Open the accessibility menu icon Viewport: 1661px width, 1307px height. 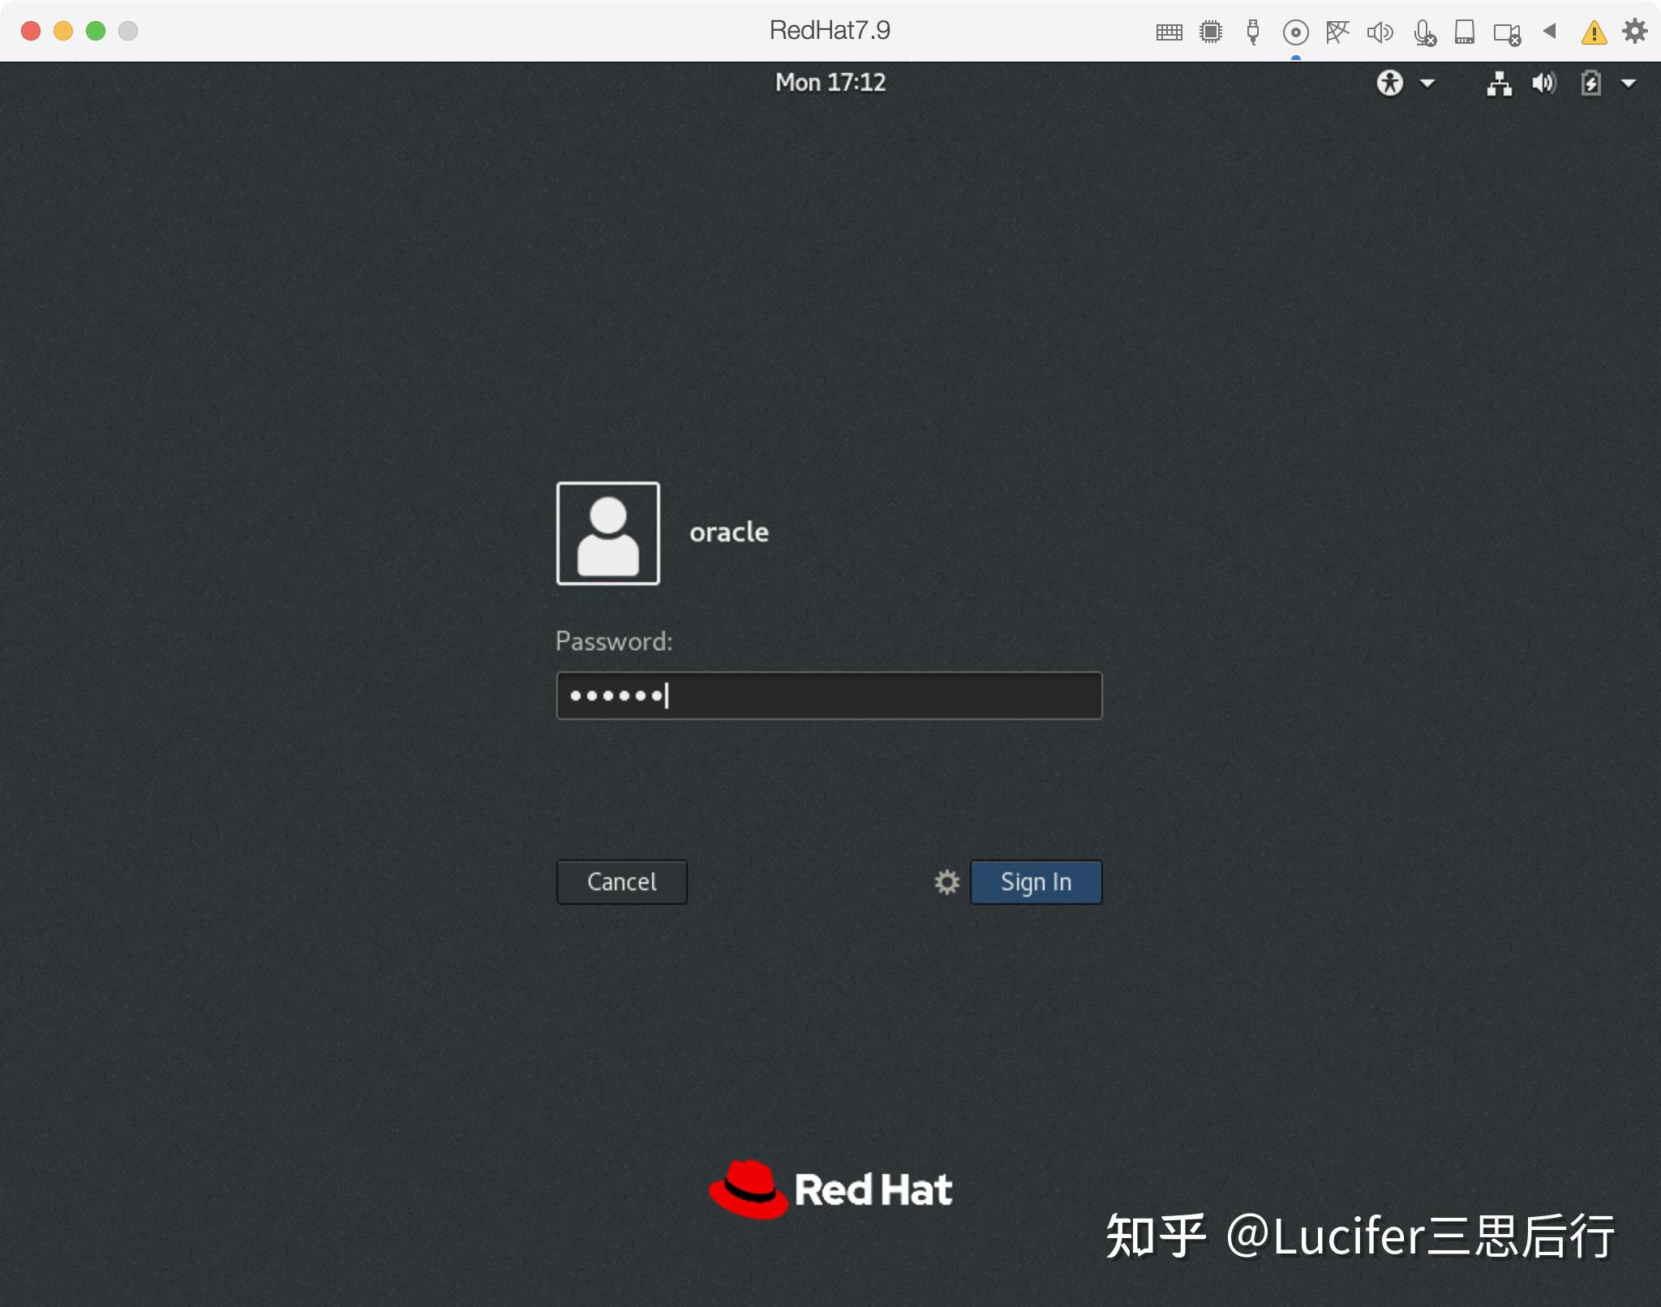coord(1390,83)
